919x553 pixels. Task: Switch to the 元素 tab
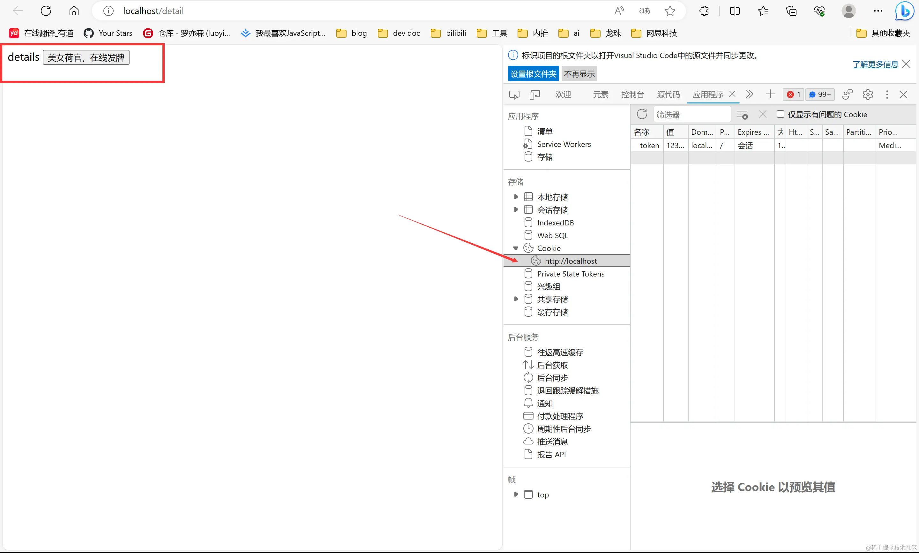600,95
